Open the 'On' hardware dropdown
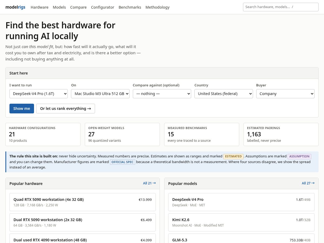The width and height of the screenshot is (324, 243). click(100, 94)
